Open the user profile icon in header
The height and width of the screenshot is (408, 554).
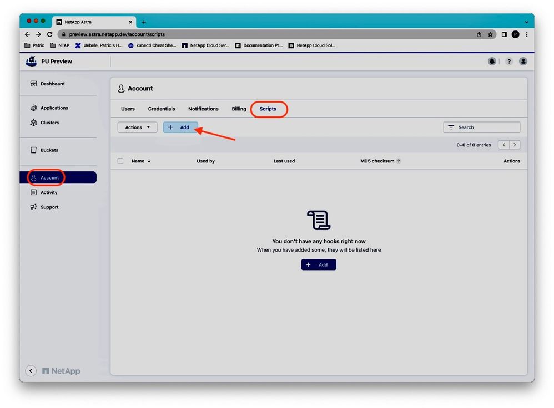523,62
